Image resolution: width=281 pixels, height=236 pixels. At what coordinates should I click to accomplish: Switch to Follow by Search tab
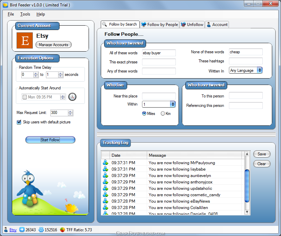coord(120,24)
